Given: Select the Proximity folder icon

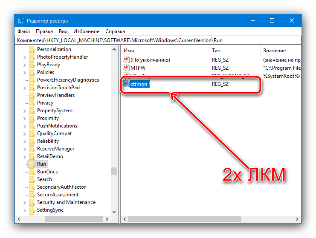Looking at the screenshot, I should click(32, 118).
